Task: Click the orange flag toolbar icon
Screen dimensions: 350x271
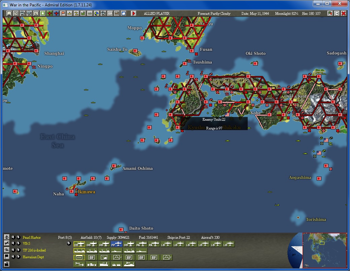Action: click(63, 13)
